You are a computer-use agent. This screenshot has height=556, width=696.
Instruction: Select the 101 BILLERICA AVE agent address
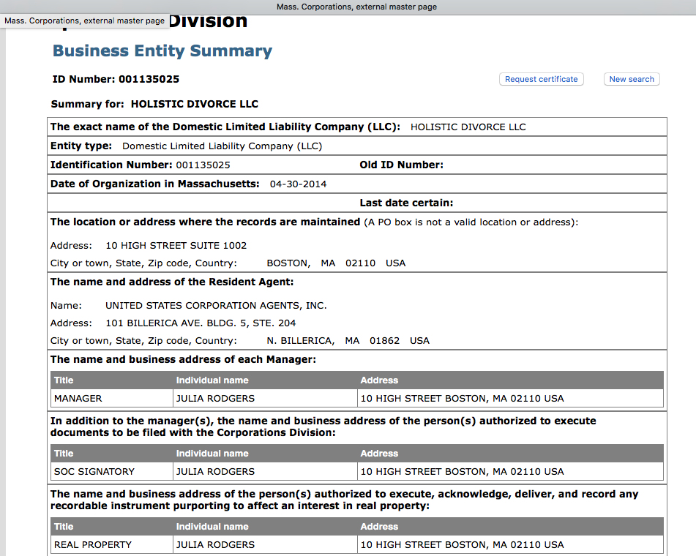click(x=201, y=323)
